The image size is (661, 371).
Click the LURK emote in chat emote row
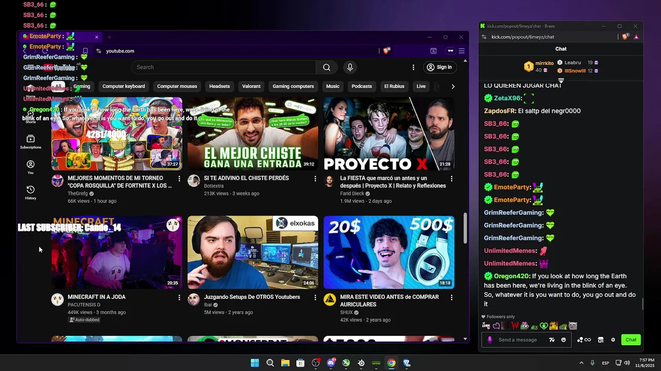[x=486, y=326]
